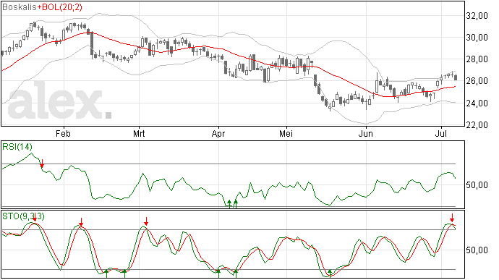Select the +BOL(20;2) Bollinger indicator label

(59, 7)
